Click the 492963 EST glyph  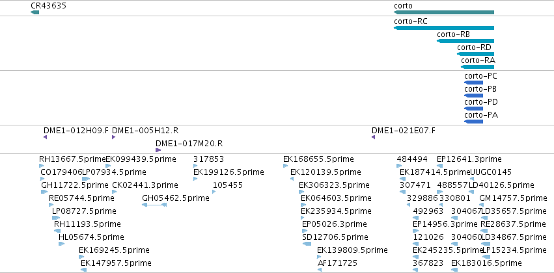click(x=416, y=218)
